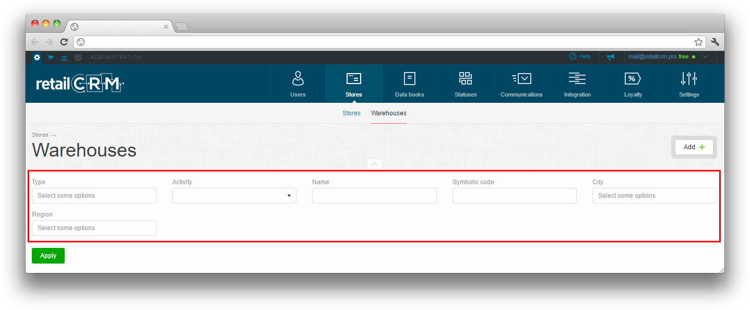Click the green Apply button
The image size is (750, 310).
tap(48, 256)
